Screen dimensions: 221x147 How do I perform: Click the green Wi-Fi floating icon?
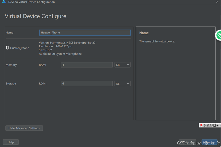(218, 35)
